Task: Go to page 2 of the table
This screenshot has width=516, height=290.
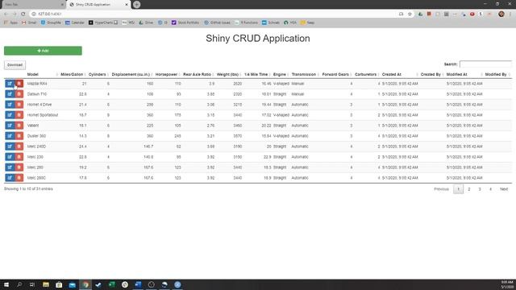Action: [469, 189]
